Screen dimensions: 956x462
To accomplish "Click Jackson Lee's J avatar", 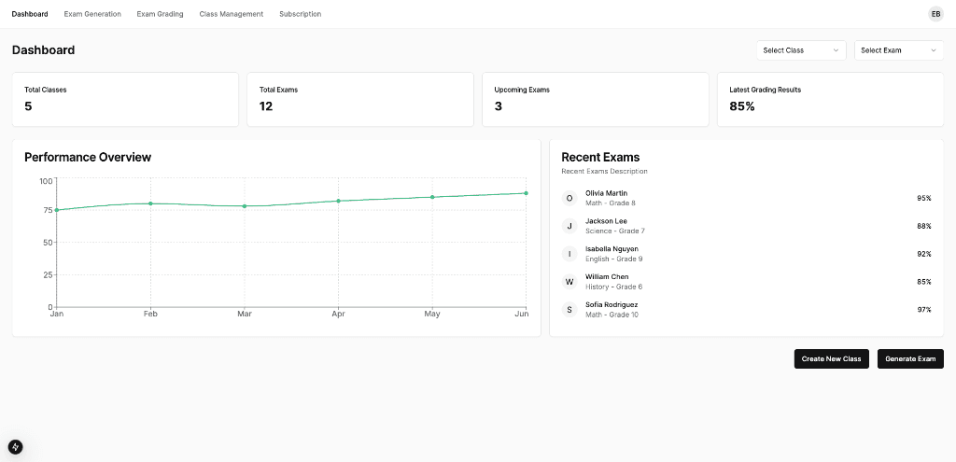I will coord(569,226).
